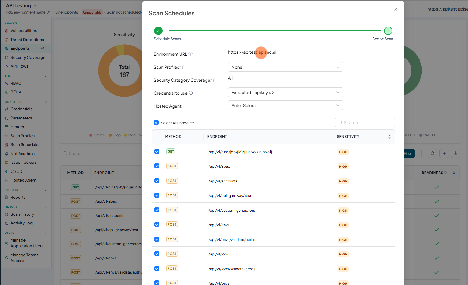
Task: Click the Critical legend color dot
Action: coord(91,135)
